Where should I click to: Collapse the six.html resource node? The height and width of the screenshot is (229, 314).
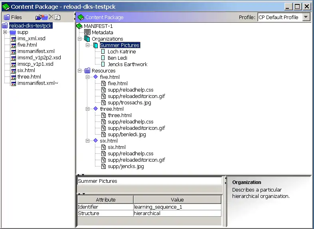point(88,141)
